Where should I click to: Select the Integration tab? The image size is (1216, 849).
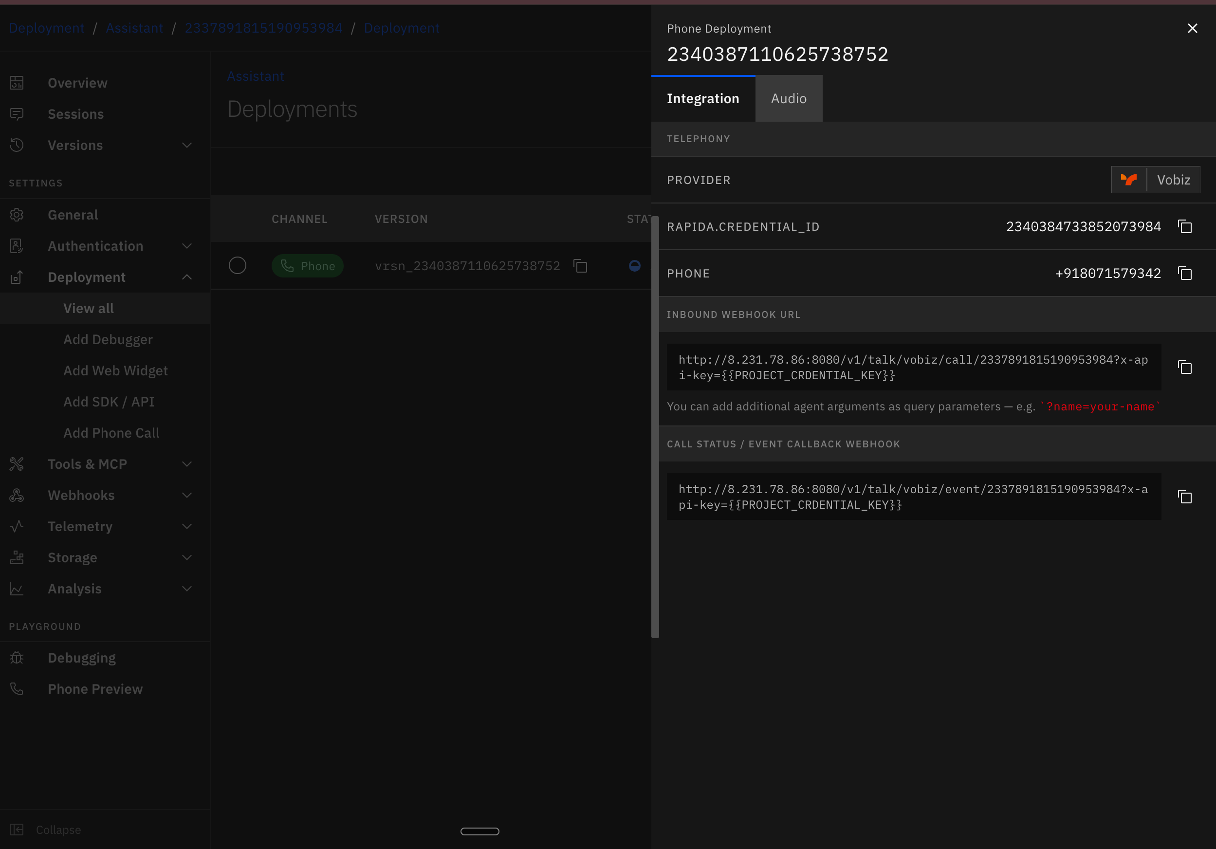point(703,98)
